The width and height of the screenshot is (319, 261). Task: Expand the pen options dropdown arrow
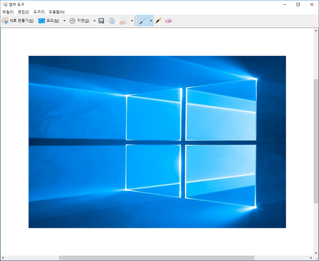pos(151,21)
